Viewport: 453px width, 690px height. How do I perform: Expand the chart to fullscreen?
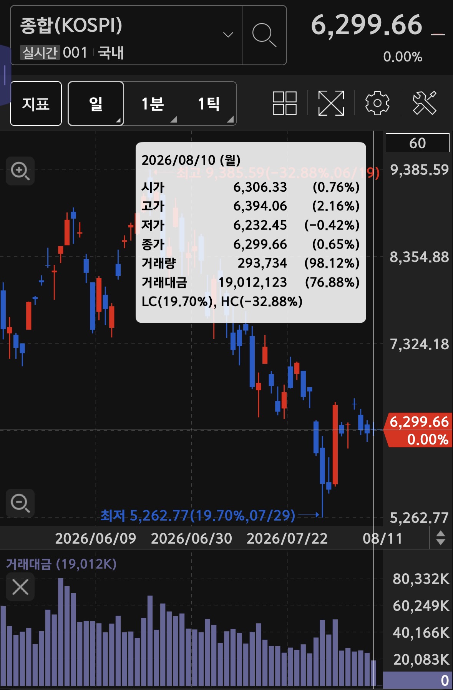[331, 103]
